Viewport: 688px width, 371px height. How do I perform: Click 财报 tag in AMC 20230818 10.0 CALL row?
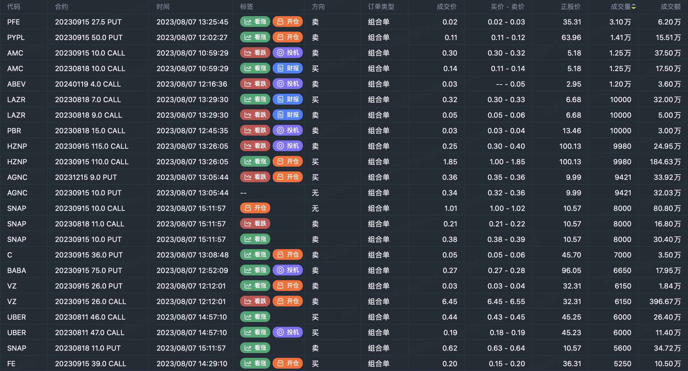288,68
